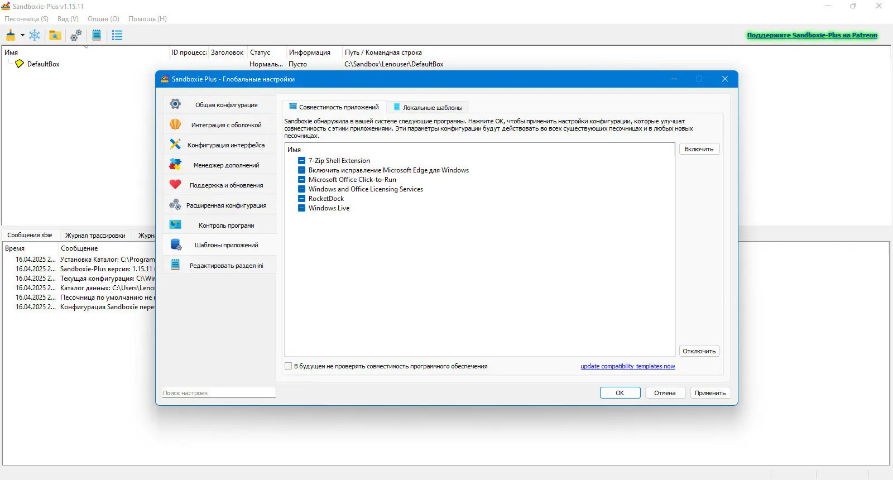Switch to Сообщения sbie tab
Viewport: 893px width, 480px height.
(x=30, y=235)
